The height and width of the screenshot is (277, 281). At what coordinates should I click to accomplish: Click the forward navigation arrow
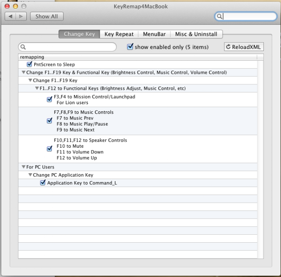pyautogui.click(x=21, y=17)
